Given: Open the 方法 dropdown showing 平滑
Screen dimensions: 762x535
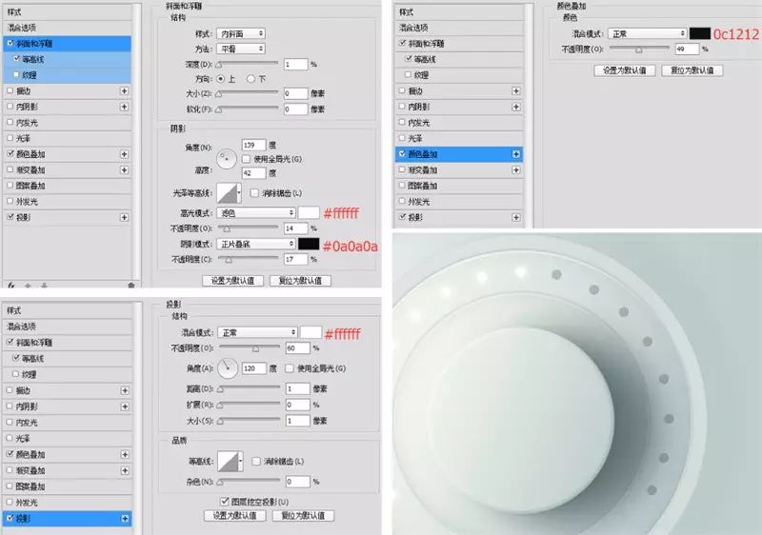Looking at the screenshot, I should [241, 49].
